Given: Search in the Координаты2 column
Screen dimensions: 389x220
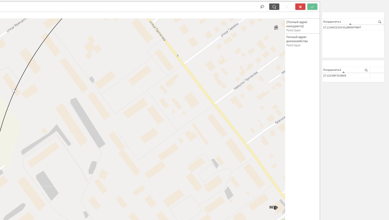Looking at the screenshot, I should [x=366, y=70].
